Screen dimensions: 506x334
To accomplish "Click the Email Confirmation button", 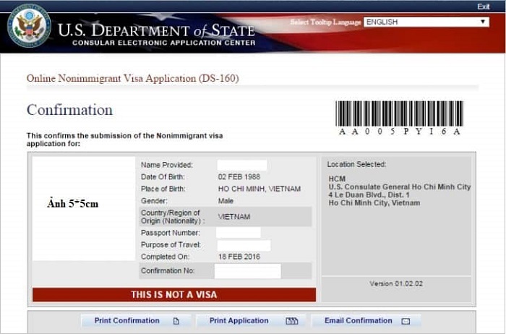I will tap(366, 321).
